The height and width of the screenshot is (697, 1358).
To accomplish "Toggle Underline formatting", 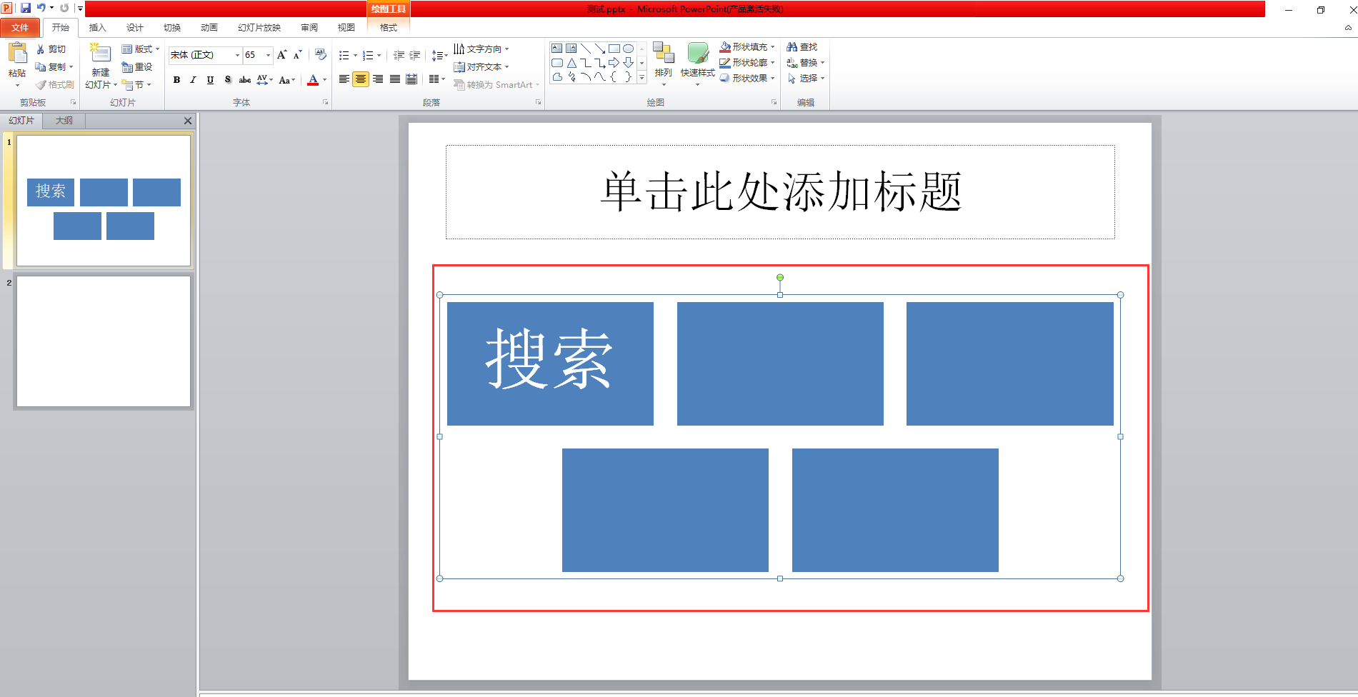I will coord(210,80).
